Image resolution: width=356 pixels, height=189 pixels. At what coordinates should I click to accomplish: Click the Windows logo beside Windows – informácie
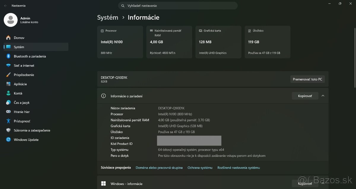tap(104, 184)
